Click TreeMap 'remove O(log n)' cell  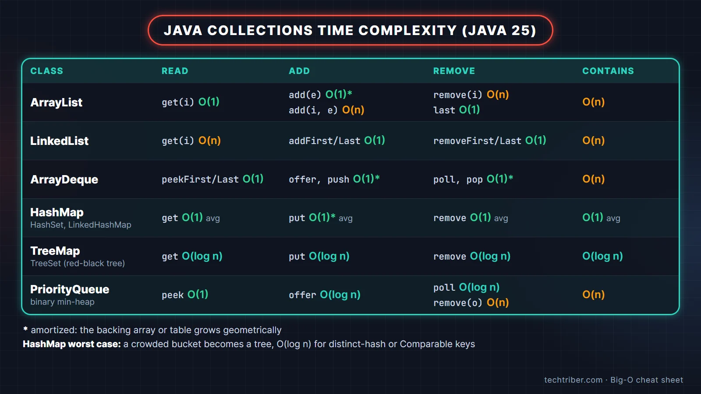tap(472, 256)
